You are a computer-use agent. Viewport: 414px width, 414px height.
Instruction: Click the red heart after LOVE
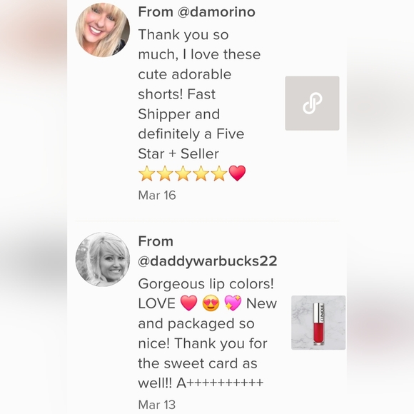188,303
